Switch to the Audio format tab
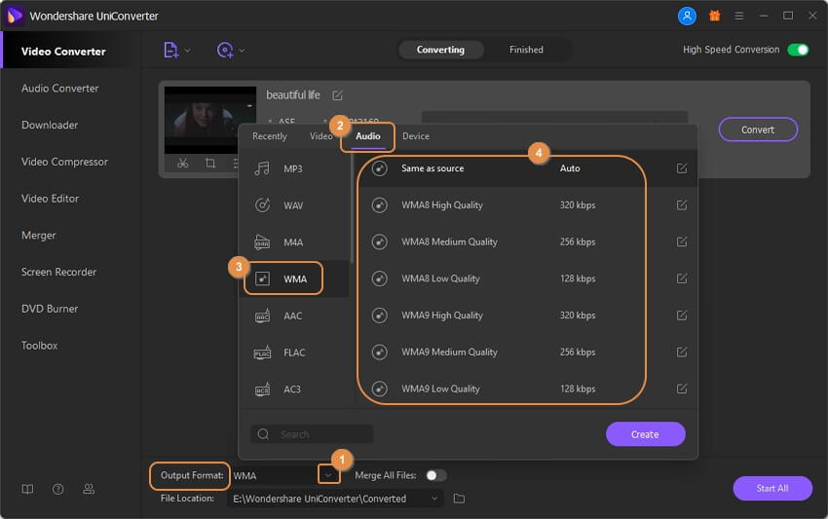 click(367, 136)
